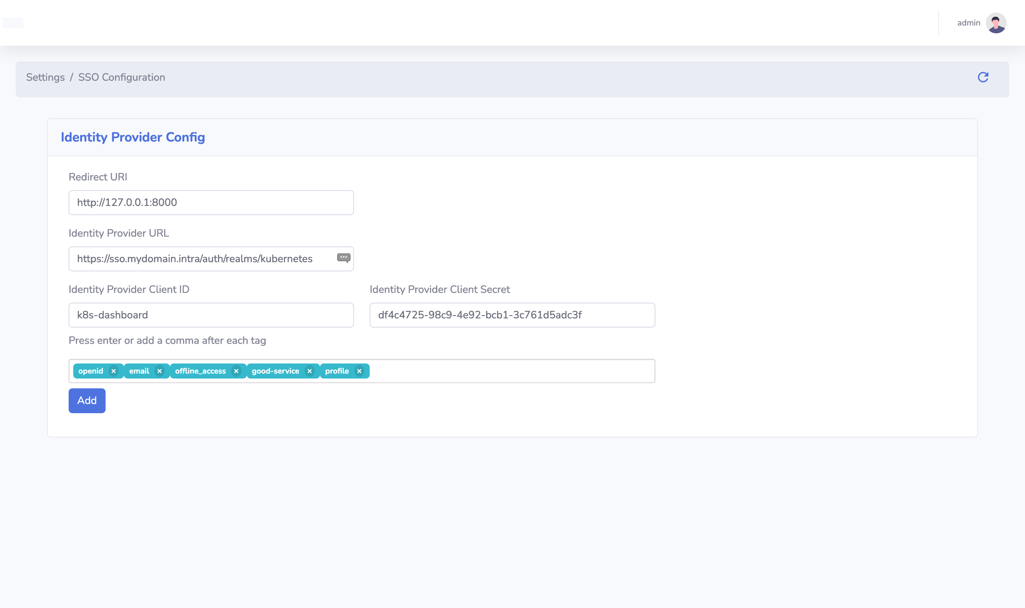Remove the openid tag
The width and height of the screenshot is (1025, 608).
pyautogui.click(x=113, y=371)
